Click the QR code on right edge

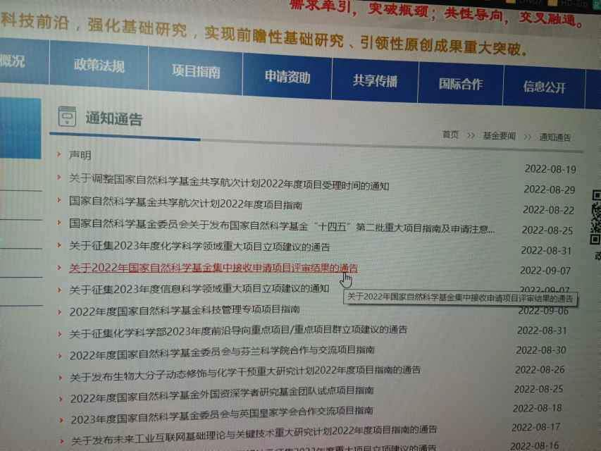596,217
